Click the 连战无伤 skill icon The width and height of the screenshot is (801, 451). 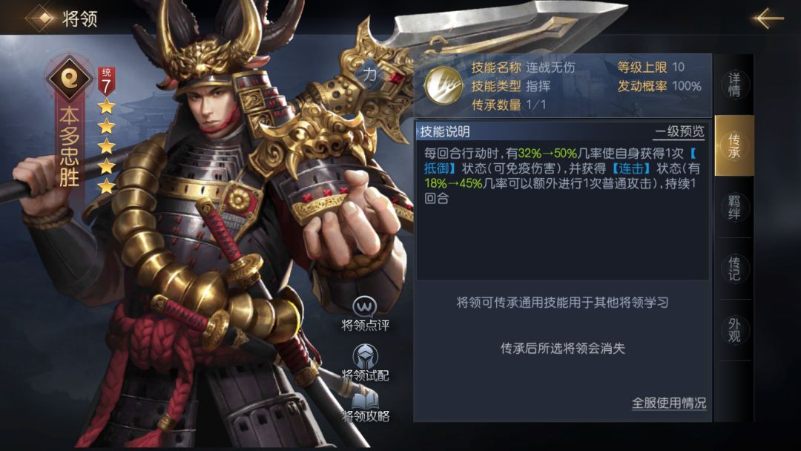click(443, 85)
